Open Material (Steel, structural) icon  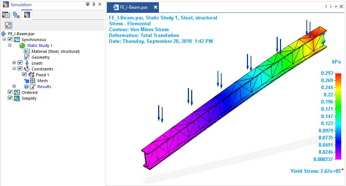pyautogui.click(x=26, y=51)
